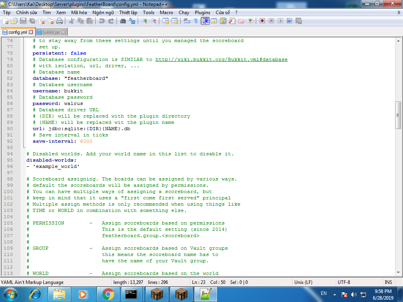The image size is (403, 302).
Task: Click the Close All documents icon
Action: (51, 21)
